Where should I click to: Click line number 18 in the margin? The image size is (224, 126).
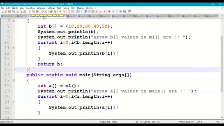tap(7, 86)
